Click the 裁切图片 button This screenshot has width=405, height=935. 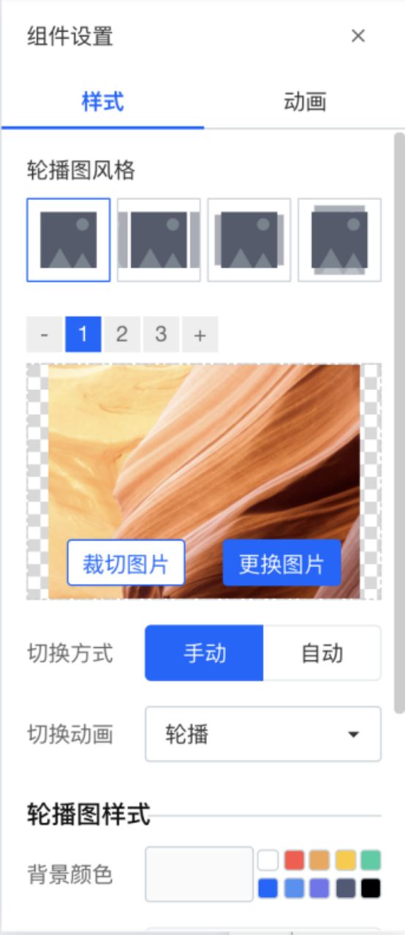pyautogui.click(x=126, y=563)
